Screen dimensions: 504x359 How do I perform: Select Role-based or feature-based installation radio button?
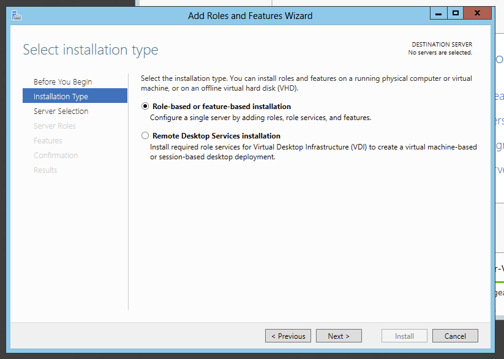click(x=145, y=107)
